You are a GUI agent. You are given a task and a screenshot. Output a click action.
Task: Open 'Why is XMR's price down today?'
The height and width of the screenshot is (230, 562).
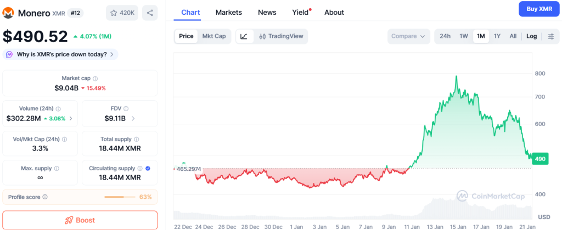tap(60, 54)
